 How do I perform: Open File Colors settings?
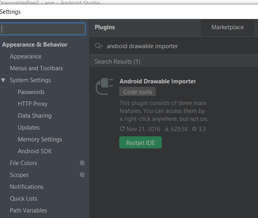click(x=24, y=163)
